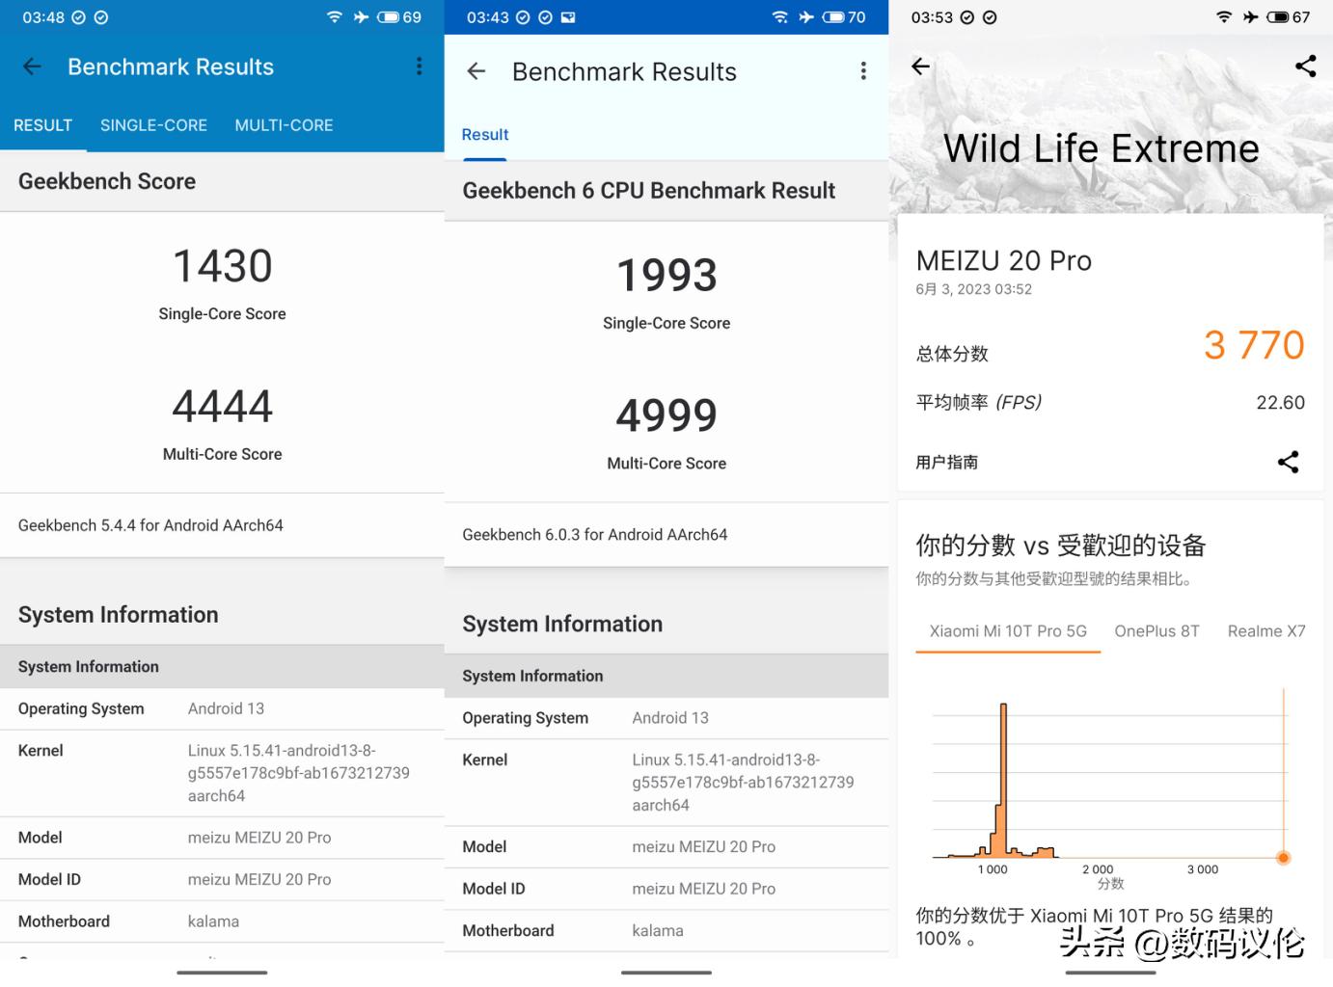Tap the date '6月 3, 2023 03:52'
The width and height of the screenshot is (1333, 987).
pos(974,289)
